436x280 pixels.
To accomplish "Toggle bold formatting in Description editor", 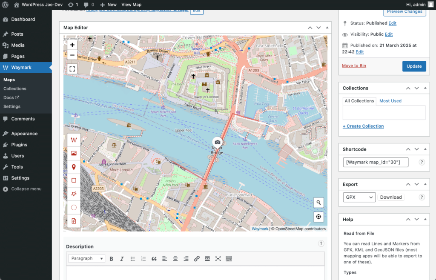I will 112,259.
